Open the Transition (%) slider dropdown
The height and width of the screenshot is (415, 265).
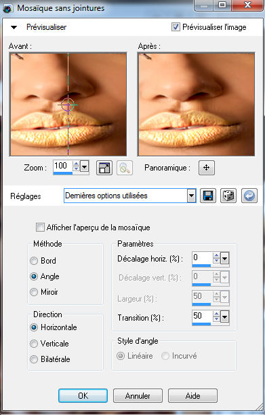(224, 317)
